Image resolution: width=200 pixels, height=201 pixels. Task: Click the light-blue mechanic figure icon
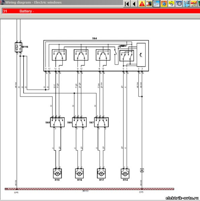[187, 4]
